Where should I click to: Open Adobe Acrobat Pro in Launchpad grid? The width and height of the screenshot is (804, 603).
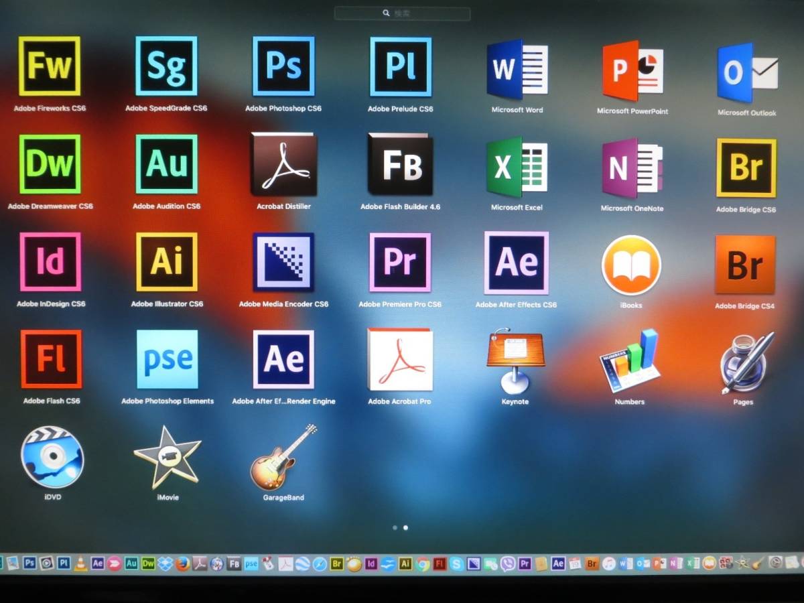pos(400,360)
